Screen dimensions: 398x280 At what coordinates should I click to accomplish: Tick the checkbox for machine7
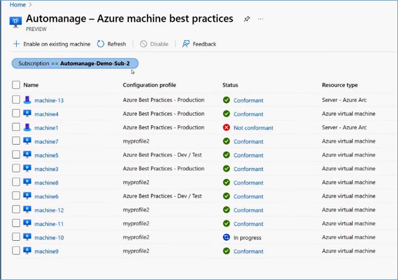16,140
